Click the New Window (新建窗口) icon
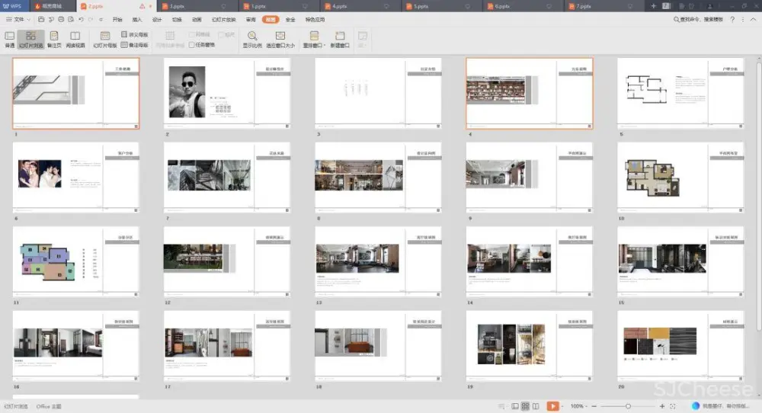This screenshot has width=762, height=413. click(340, 39)
